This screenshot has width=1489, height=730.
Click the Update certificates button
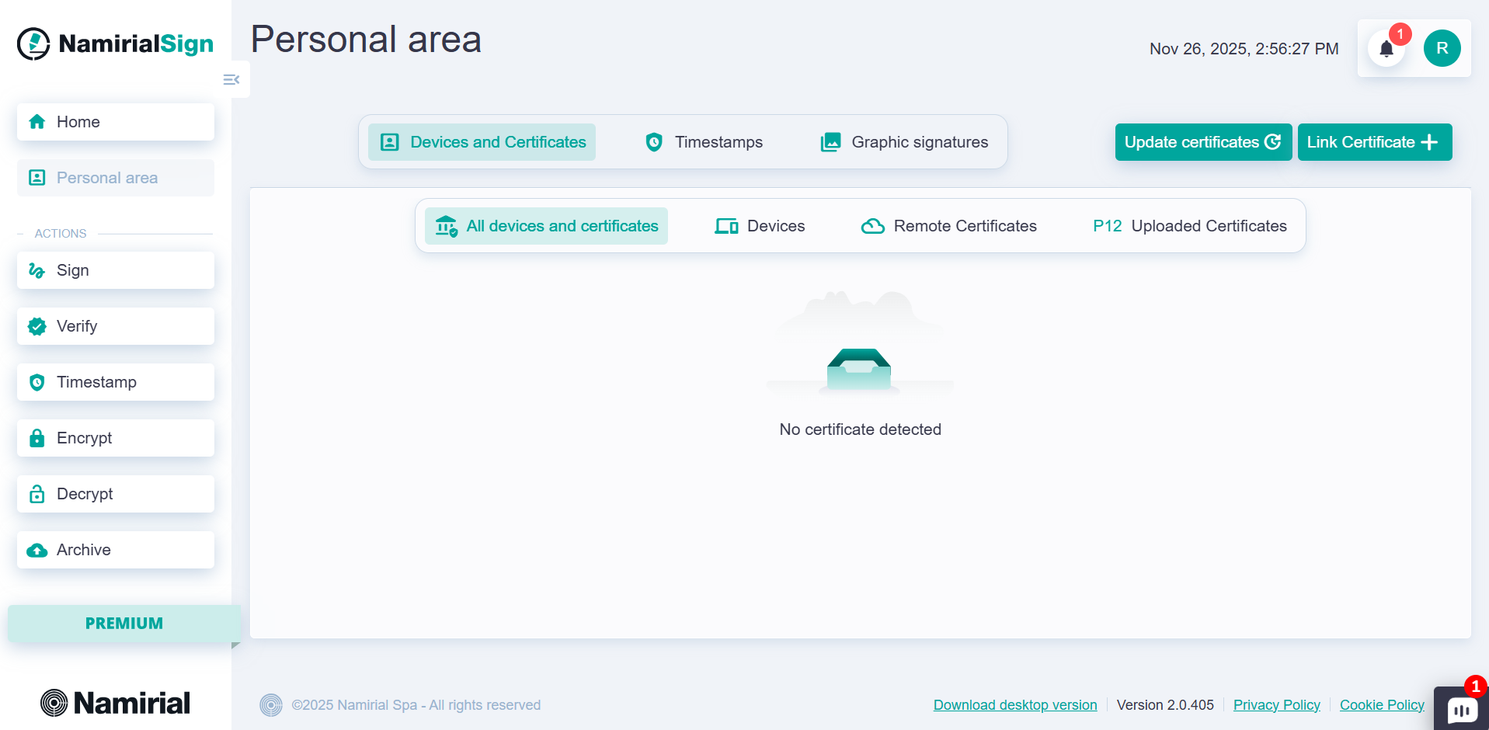[x=1202, y=142]
